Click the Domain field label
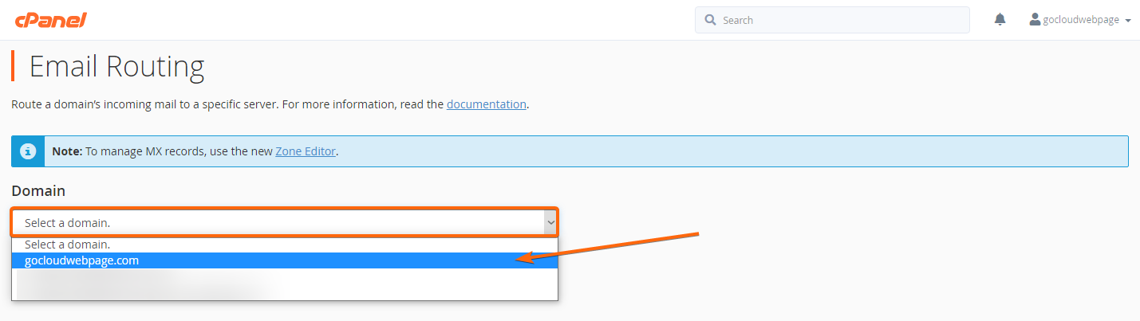 click(38, 191)
